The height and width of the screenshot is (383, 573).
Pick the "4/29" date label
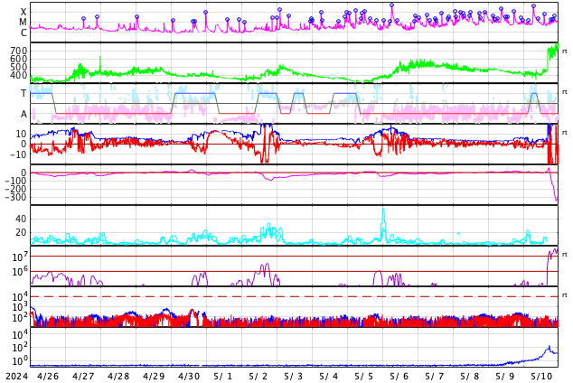[x=154, y=377]
